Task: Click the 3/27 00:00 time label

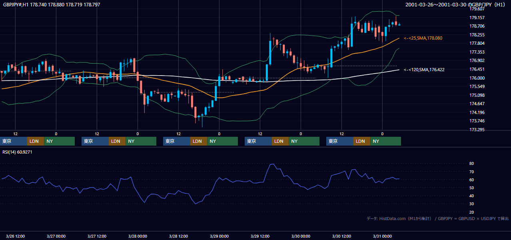Action: click(x=56, y=236)
